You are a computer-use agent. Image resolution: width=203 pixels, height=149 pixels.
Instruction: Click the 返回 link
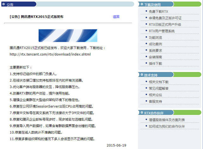[116, 17]
